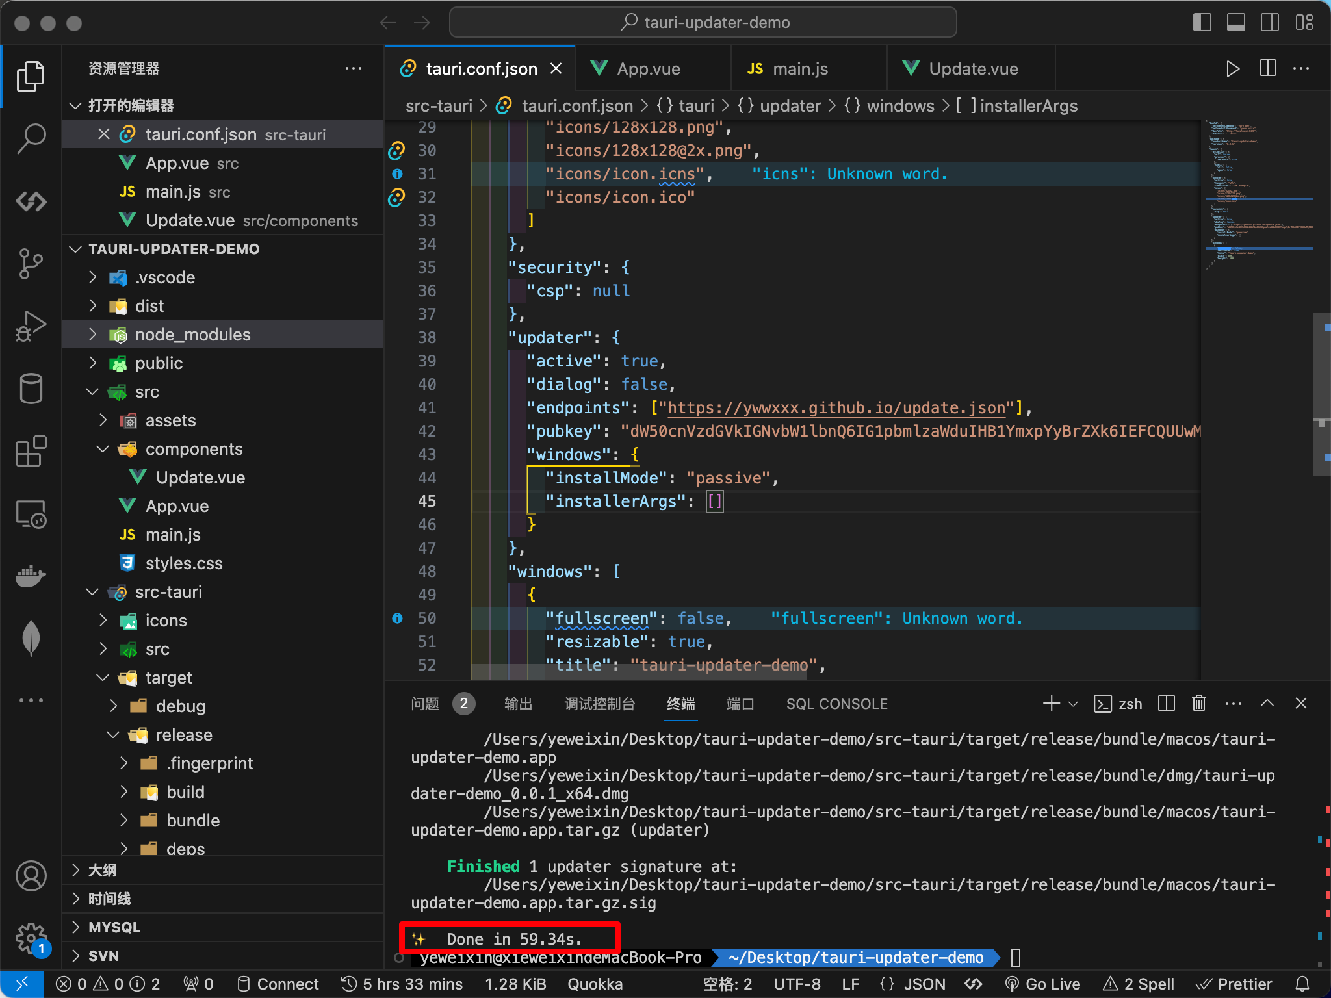Close the terminal panel
Viewport: 1331px width, 998px height.
click(x=1301, y=703)
